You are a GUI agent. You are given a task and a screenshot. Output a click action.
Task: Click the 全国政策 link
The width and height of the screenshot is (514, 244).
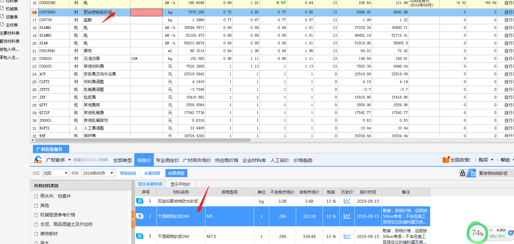click(460, 160)
